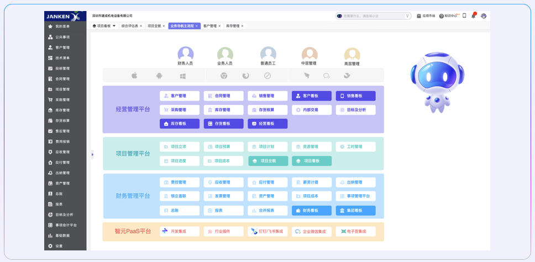Viewport: 535px width, 262px height.
Task: Click the Safari compass icon
Action: click(x=267, y=76)
